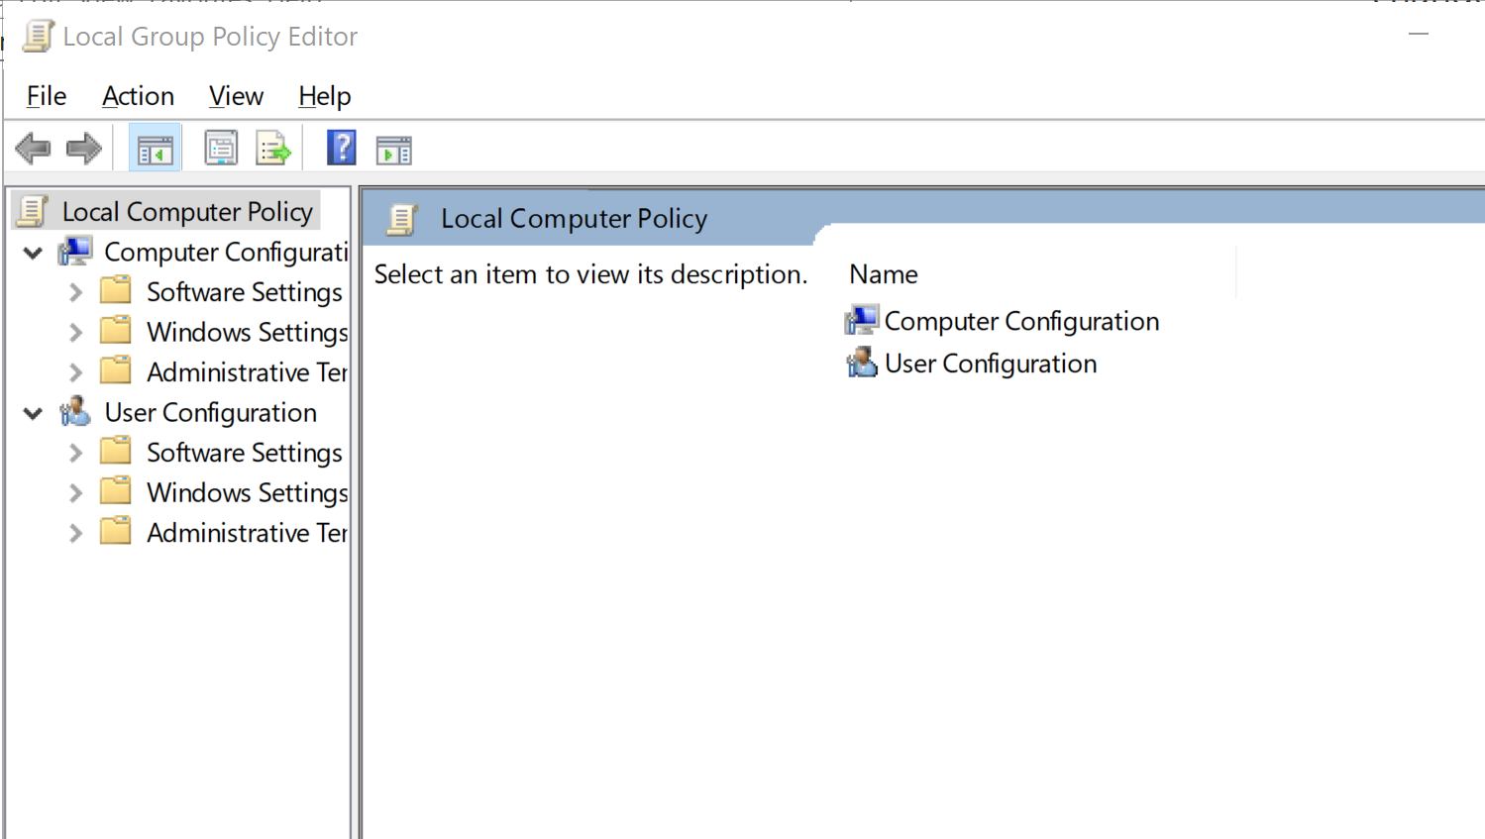Select Local Computer Policy in the tree
The height and width of the screenshot is (839, 1485).
point(187,211)
